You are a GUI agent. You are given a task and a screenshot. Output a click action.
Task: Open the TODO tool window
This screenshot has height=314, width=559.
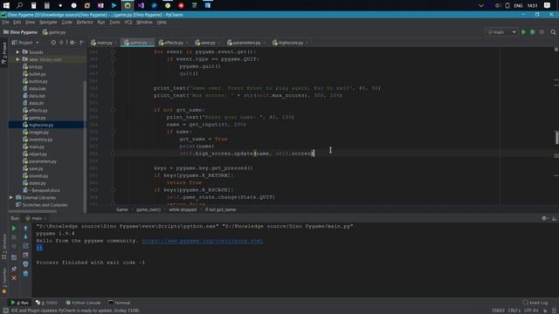point(46,303)
